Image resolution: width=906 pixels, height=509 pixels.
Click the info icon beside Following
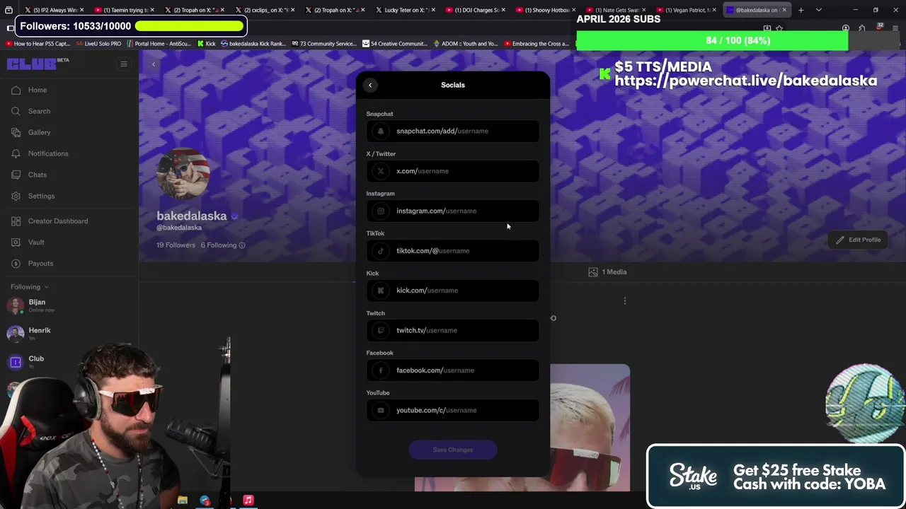click(x=242, y=245)
